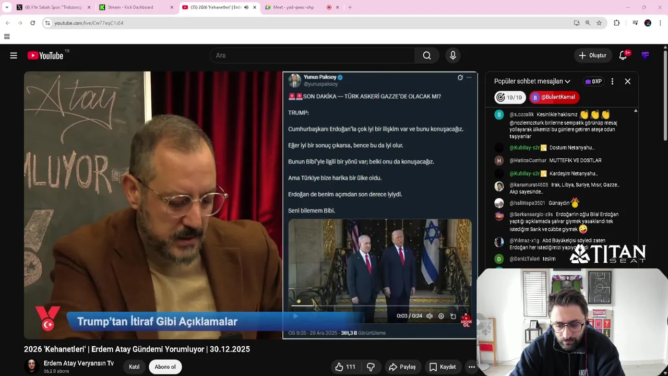Open the apps grid in bookmarks bar
This screenshot has width=668, height=376.
point(7,37)
